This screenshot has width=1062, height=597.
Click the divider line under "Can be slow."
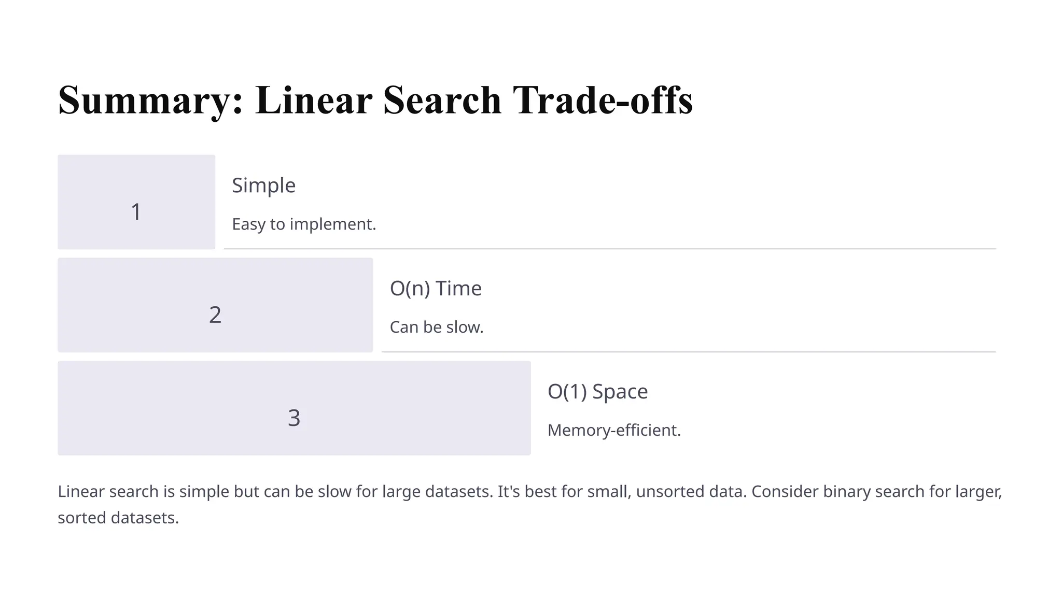[x=689, y=352]
